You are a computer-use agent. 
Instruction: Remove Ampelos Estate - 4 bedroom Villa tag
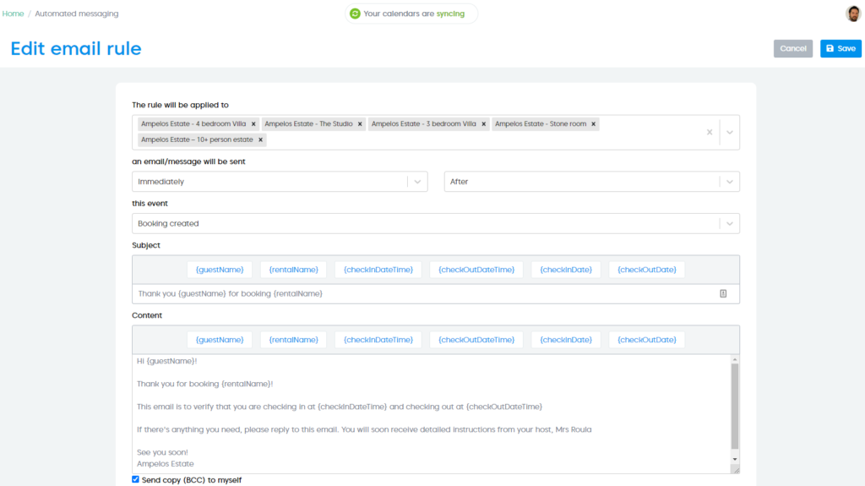[253, 124]
